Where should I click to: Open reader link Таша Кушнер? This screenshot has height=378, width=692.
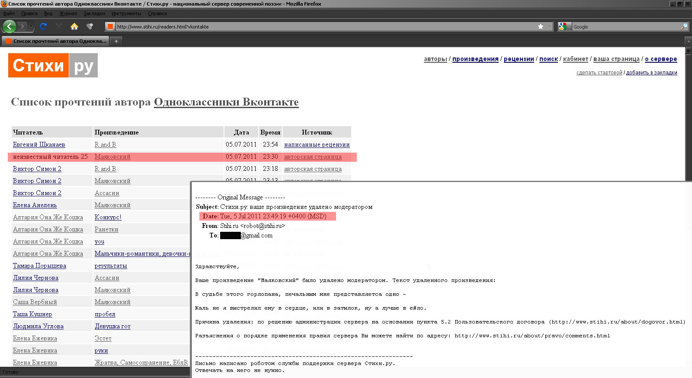(x=32, y=314)
